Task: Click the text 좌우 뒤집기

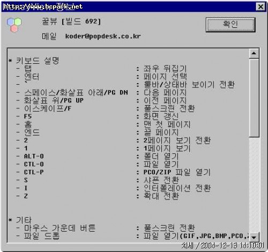Action: point(165,69)
